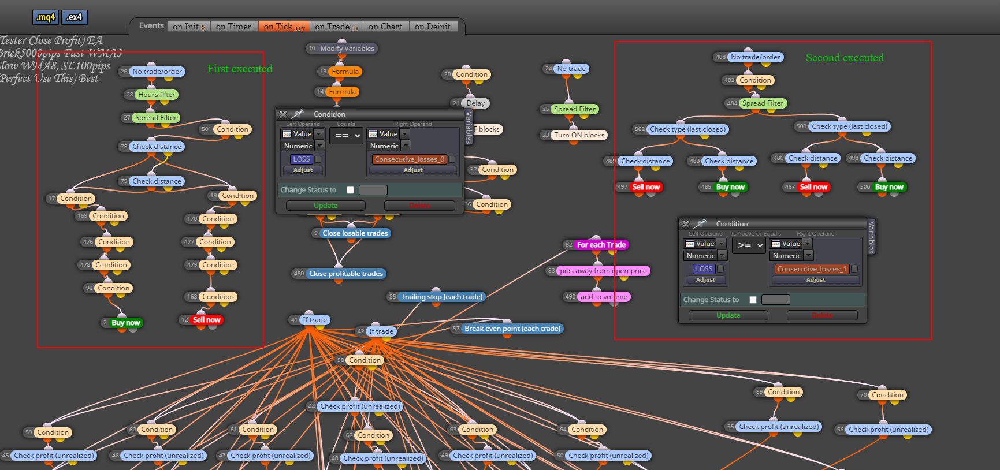Click left operand Value type icon in Equals panel
This screenshot has width=1000, height=470.
pyautogui.click(x=287, y=134)
